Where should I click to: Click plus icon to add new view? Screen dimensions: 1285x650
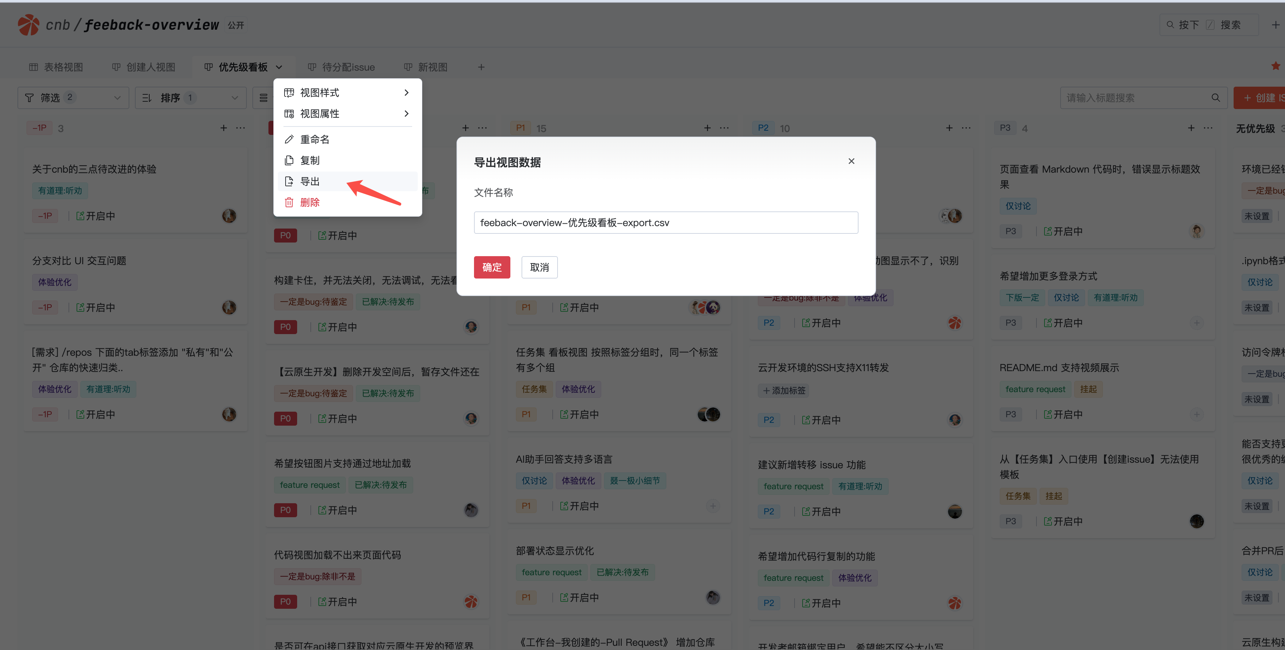[481, 67]
